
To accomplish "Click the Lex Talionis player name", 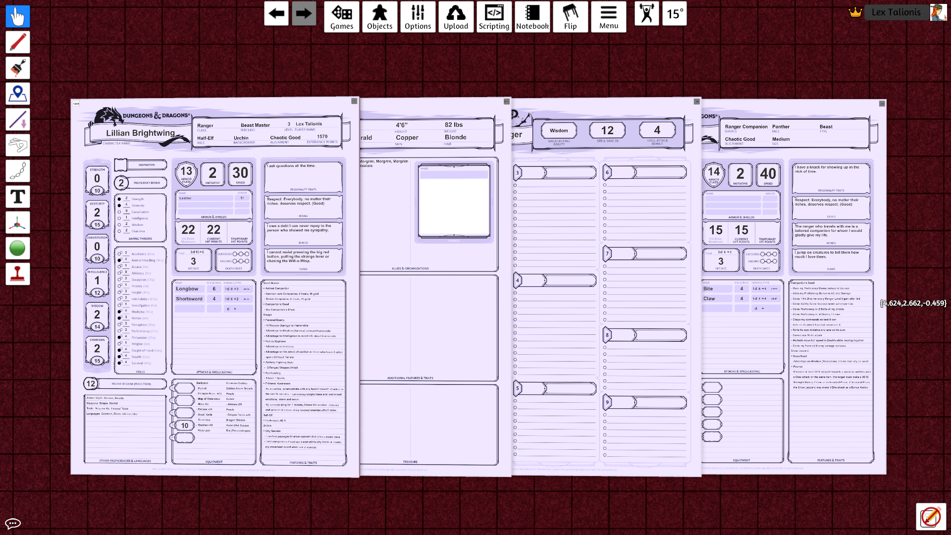I will pyautogui.click(x=896, y=12).
